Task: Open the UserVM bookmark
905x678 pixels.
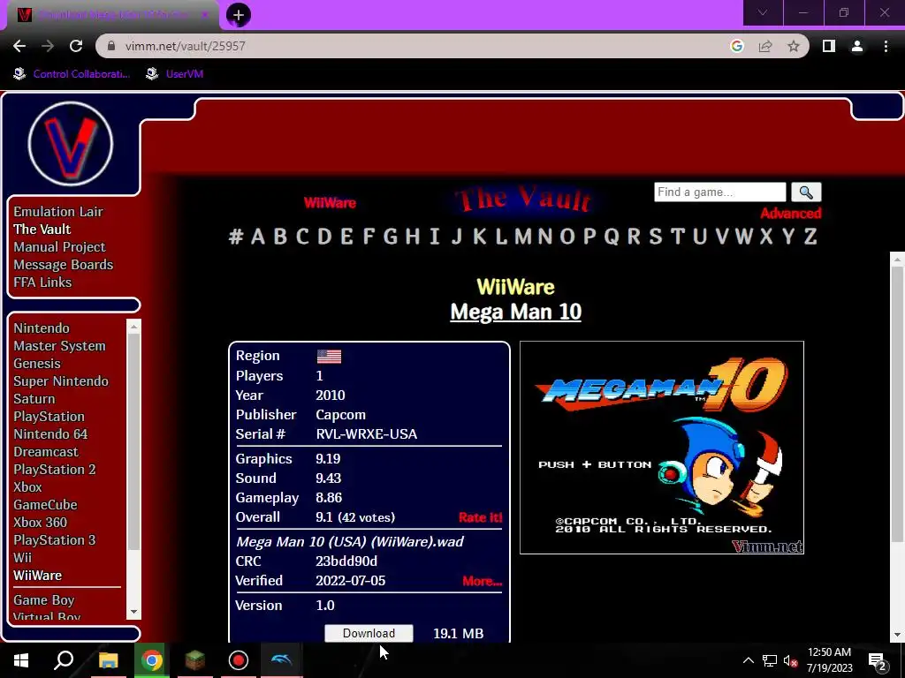Action: click(174, 74)
